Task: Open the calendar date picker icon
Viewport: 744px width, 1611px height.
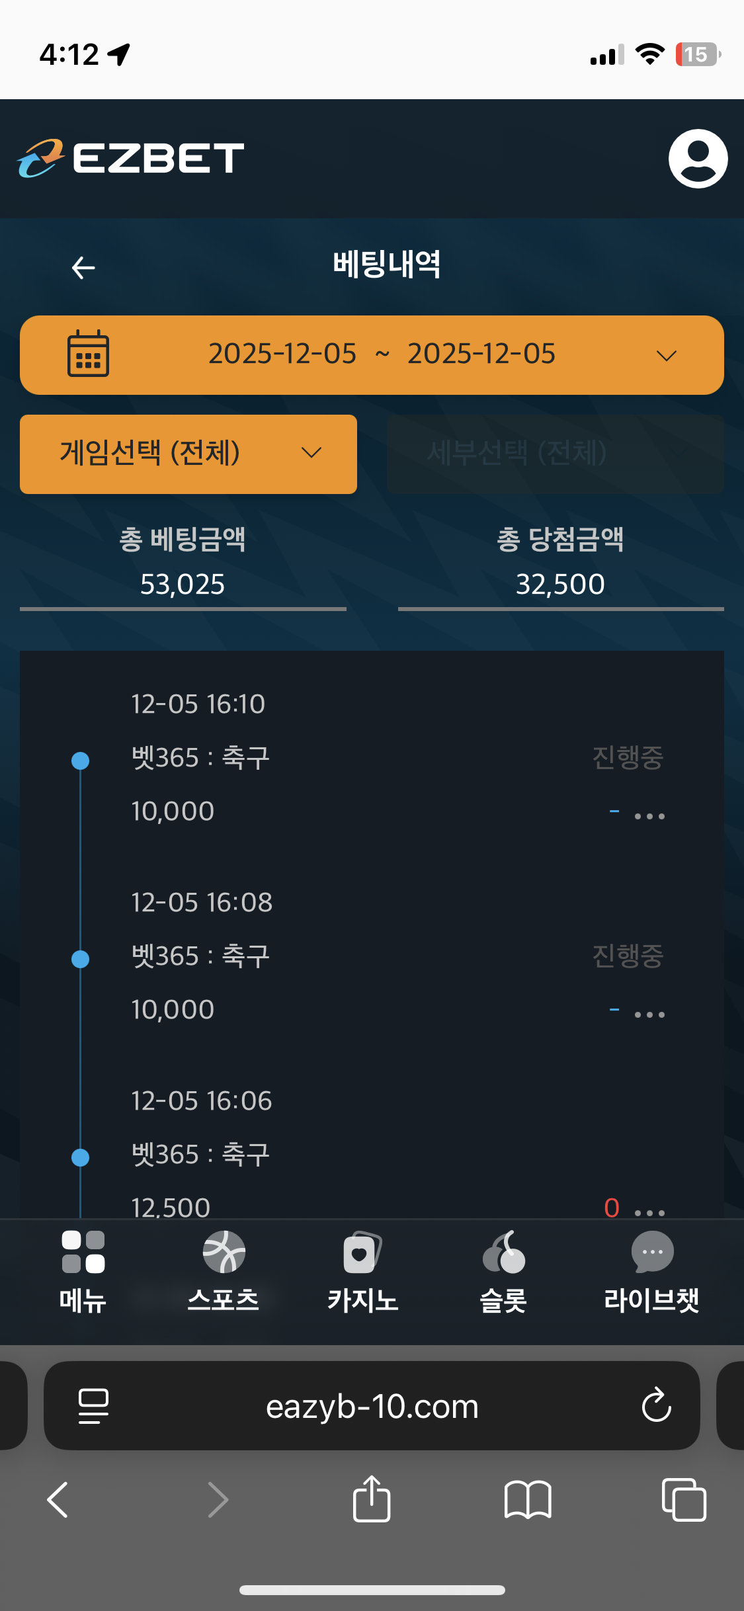Action: (x=88, y=354)
